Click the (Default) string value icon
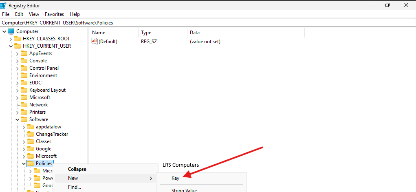 (x=95, y=41)
